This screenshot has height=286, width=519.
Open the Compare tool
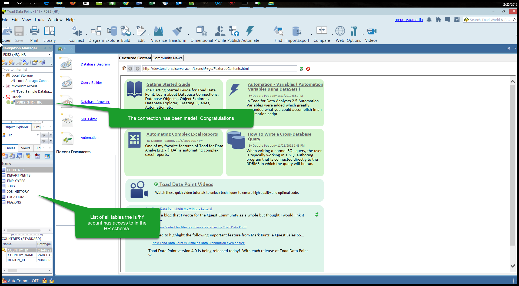pos(322,34)
